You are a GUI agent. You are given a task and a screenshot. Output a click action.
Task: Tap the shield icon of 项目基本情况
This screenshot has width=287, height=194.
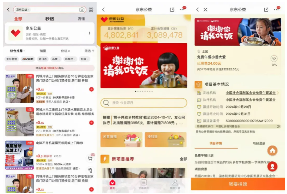click(199, 84)
